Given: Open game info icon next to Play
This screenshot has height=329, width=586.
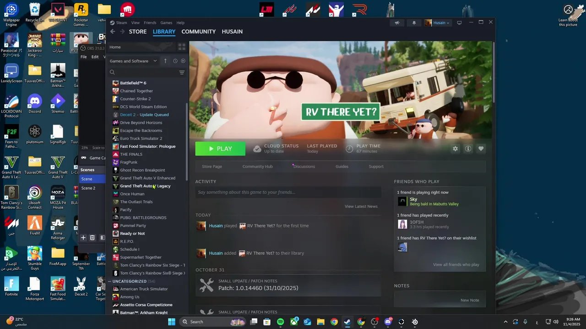Looking at the screenshot, I should (x=468, y=149).
